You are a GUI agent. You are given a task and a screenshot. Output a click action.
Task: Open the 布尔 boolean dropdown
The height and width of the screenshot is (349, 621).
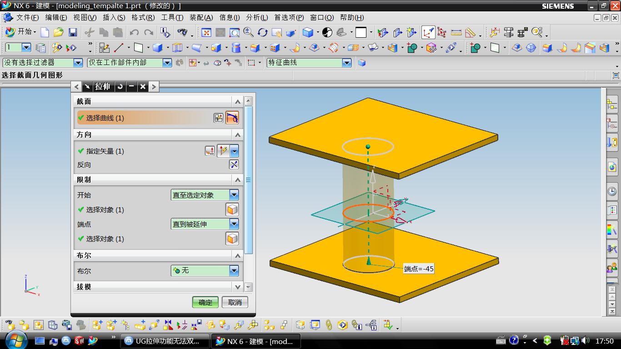234,271
